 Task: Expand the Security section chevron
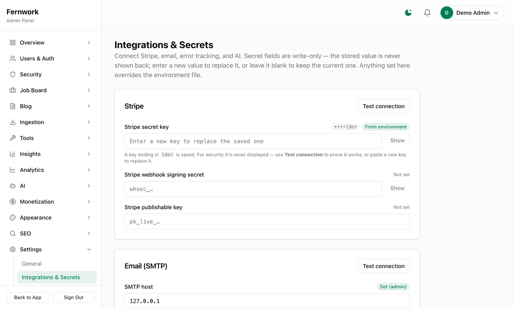(89, 74)
